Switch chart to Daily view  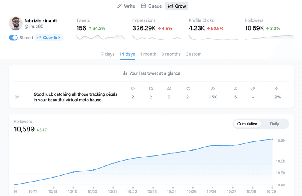(274, 124)
